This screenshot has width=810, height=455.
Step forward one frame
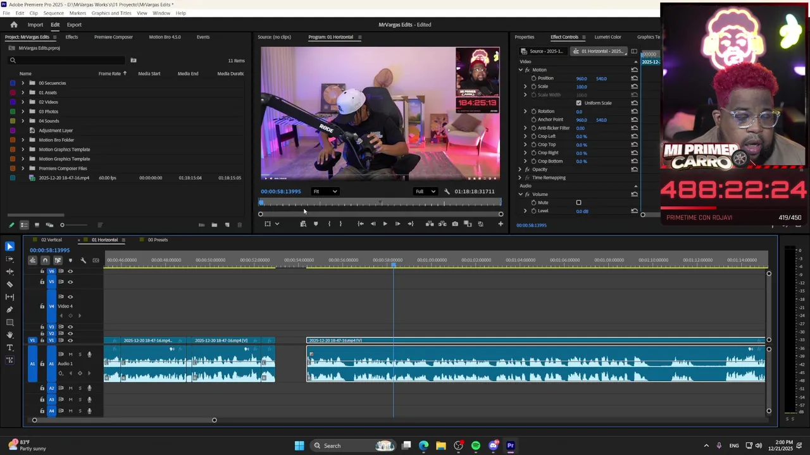coord(397,224)
